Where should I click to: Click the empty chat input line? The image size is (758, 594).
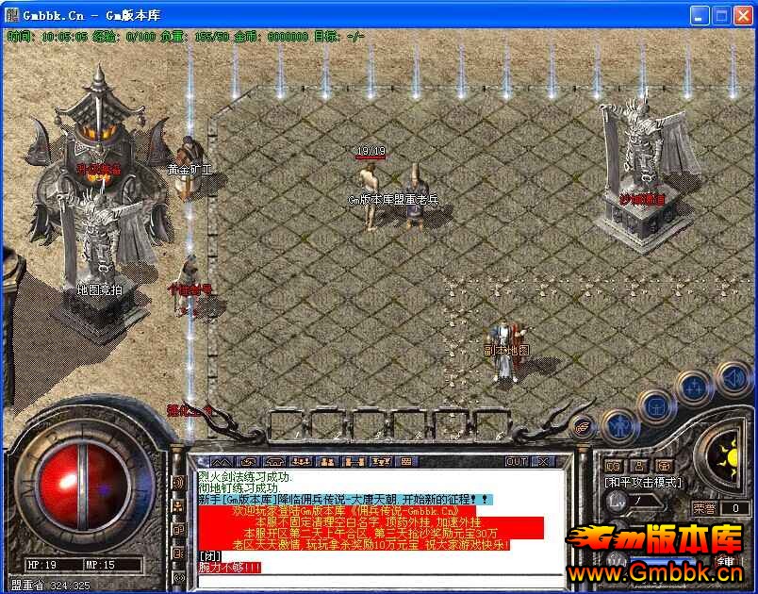pos(381,581)
